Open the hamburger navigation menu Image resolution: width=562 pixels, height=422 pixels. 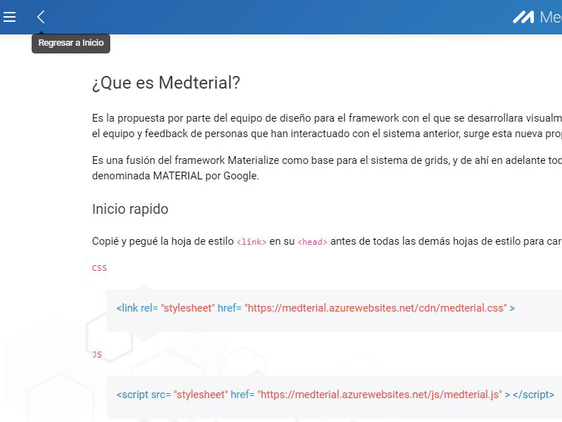click(10, 17)
